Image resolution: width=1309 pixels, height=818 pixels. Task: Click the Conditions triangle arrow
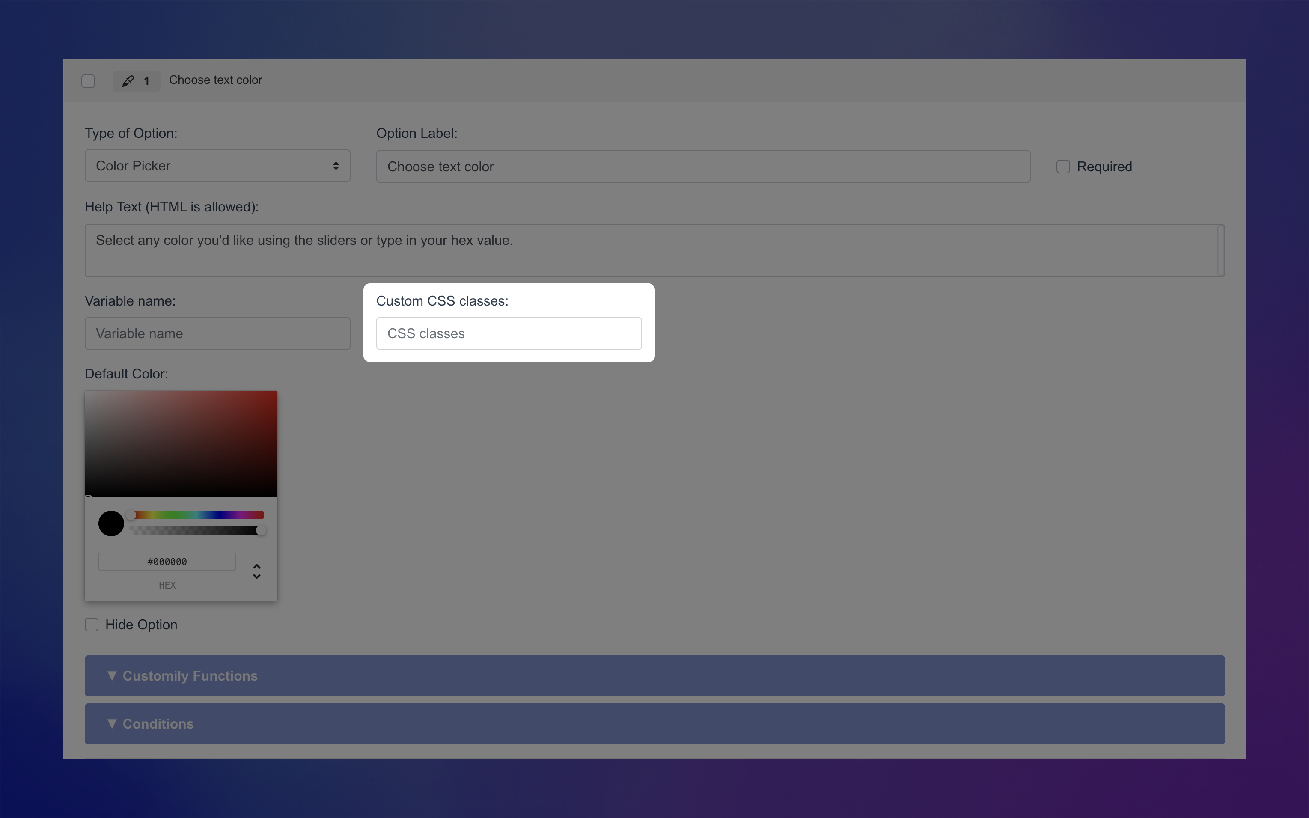(112, 723)
